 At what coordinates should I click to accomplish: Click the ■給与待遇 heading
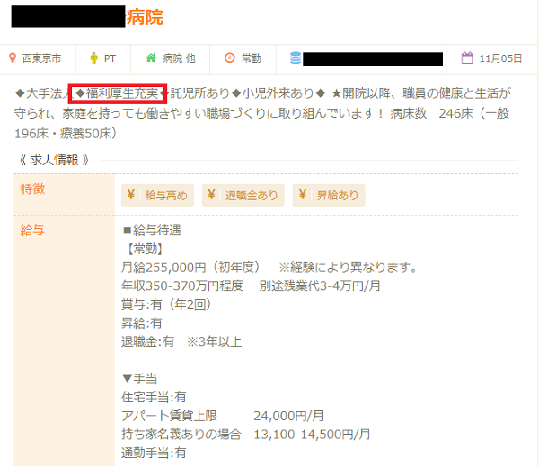(152, 230)
